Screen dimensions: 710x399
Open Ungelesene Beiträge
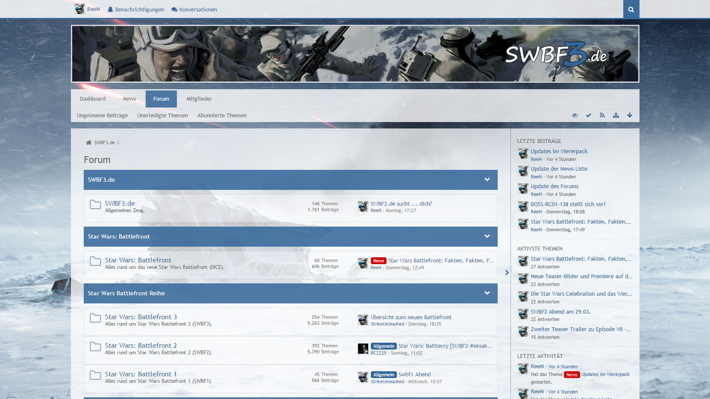pos(103,115)
